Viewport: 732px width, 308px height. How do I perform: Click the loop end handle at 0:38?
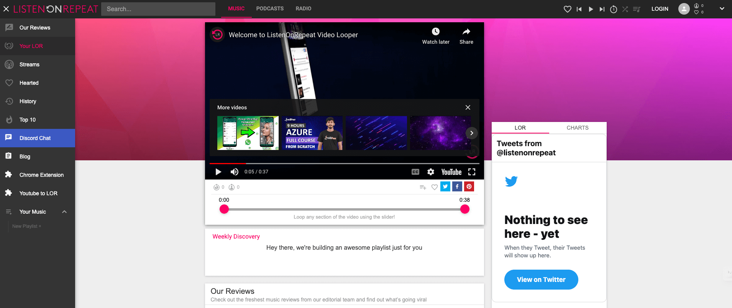(x=465, y=209)
